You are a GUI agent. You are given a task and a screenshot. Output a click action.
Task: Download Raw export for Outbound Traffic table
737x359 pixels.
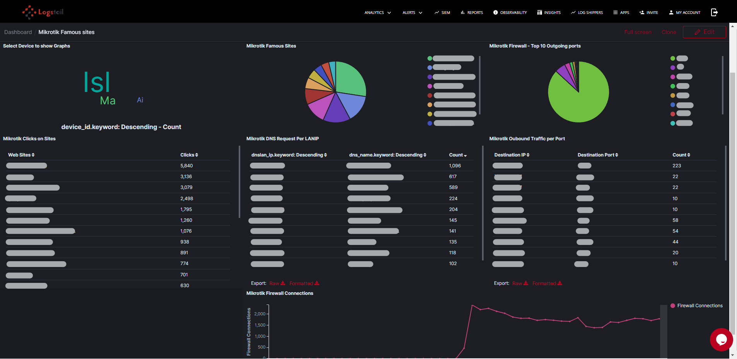[520, 283]
